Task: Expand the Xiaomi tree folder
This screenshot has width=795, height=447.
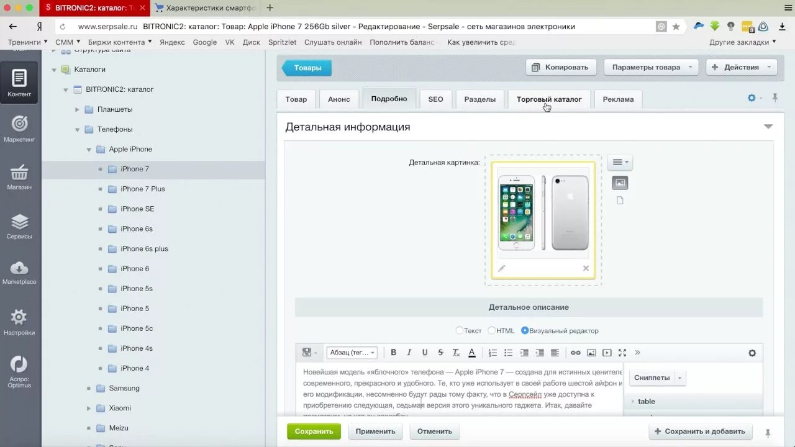Action: (x=89, y=408)
